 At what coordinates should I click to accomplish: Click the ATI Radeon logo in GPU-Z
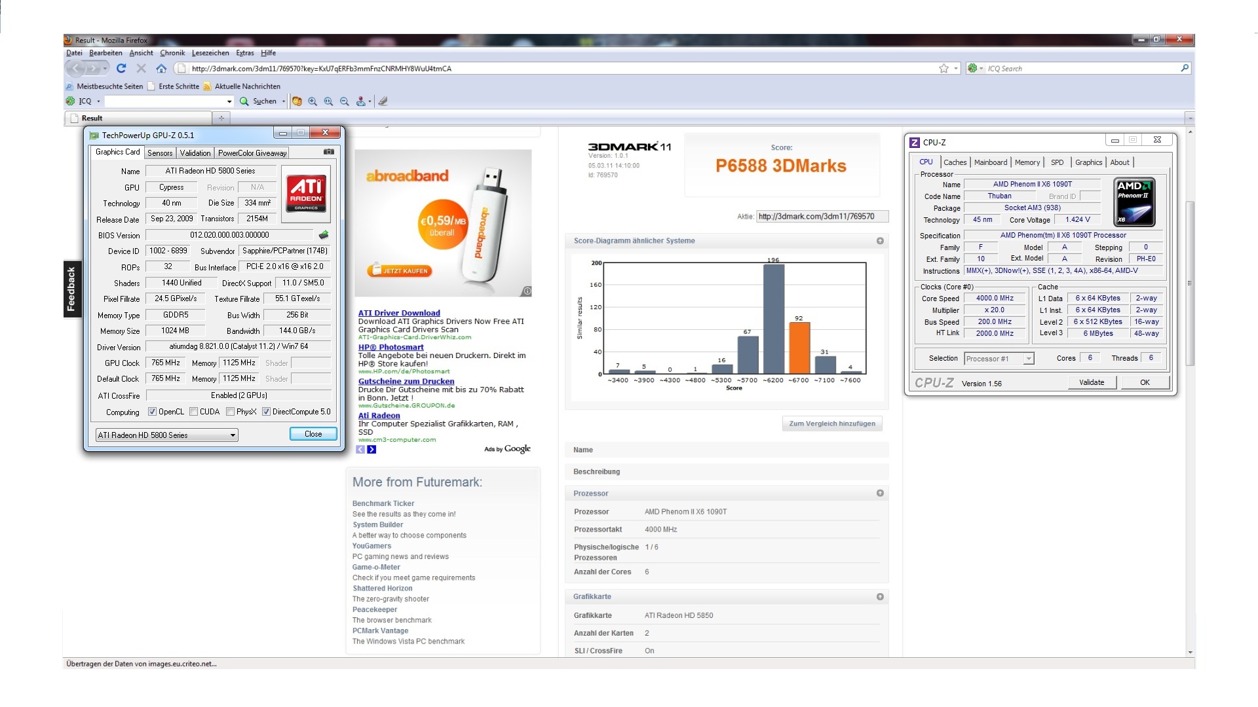306,194
